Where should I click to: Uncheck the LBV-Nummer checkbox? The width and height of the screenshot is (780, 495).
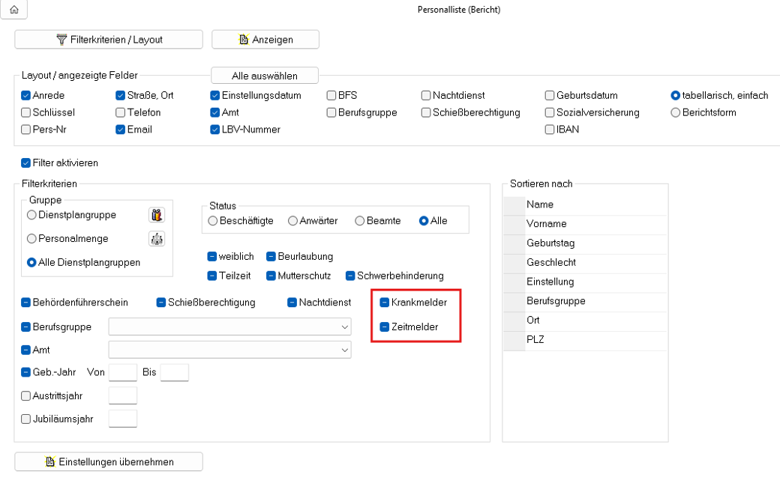215,130
